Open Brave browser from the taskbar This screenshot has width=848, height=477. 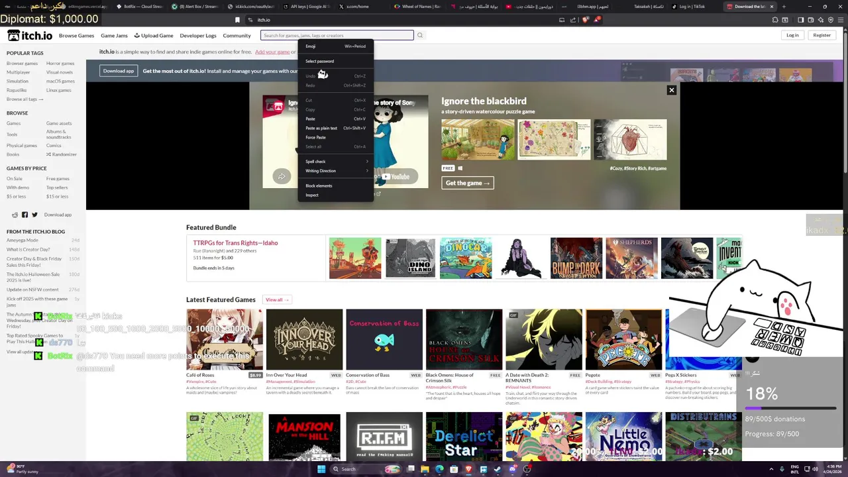click(x=468, y=469)
